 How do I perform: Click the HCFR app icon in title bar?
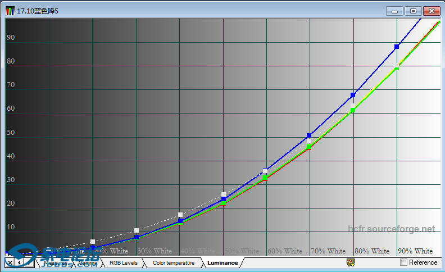coord(10,11)
